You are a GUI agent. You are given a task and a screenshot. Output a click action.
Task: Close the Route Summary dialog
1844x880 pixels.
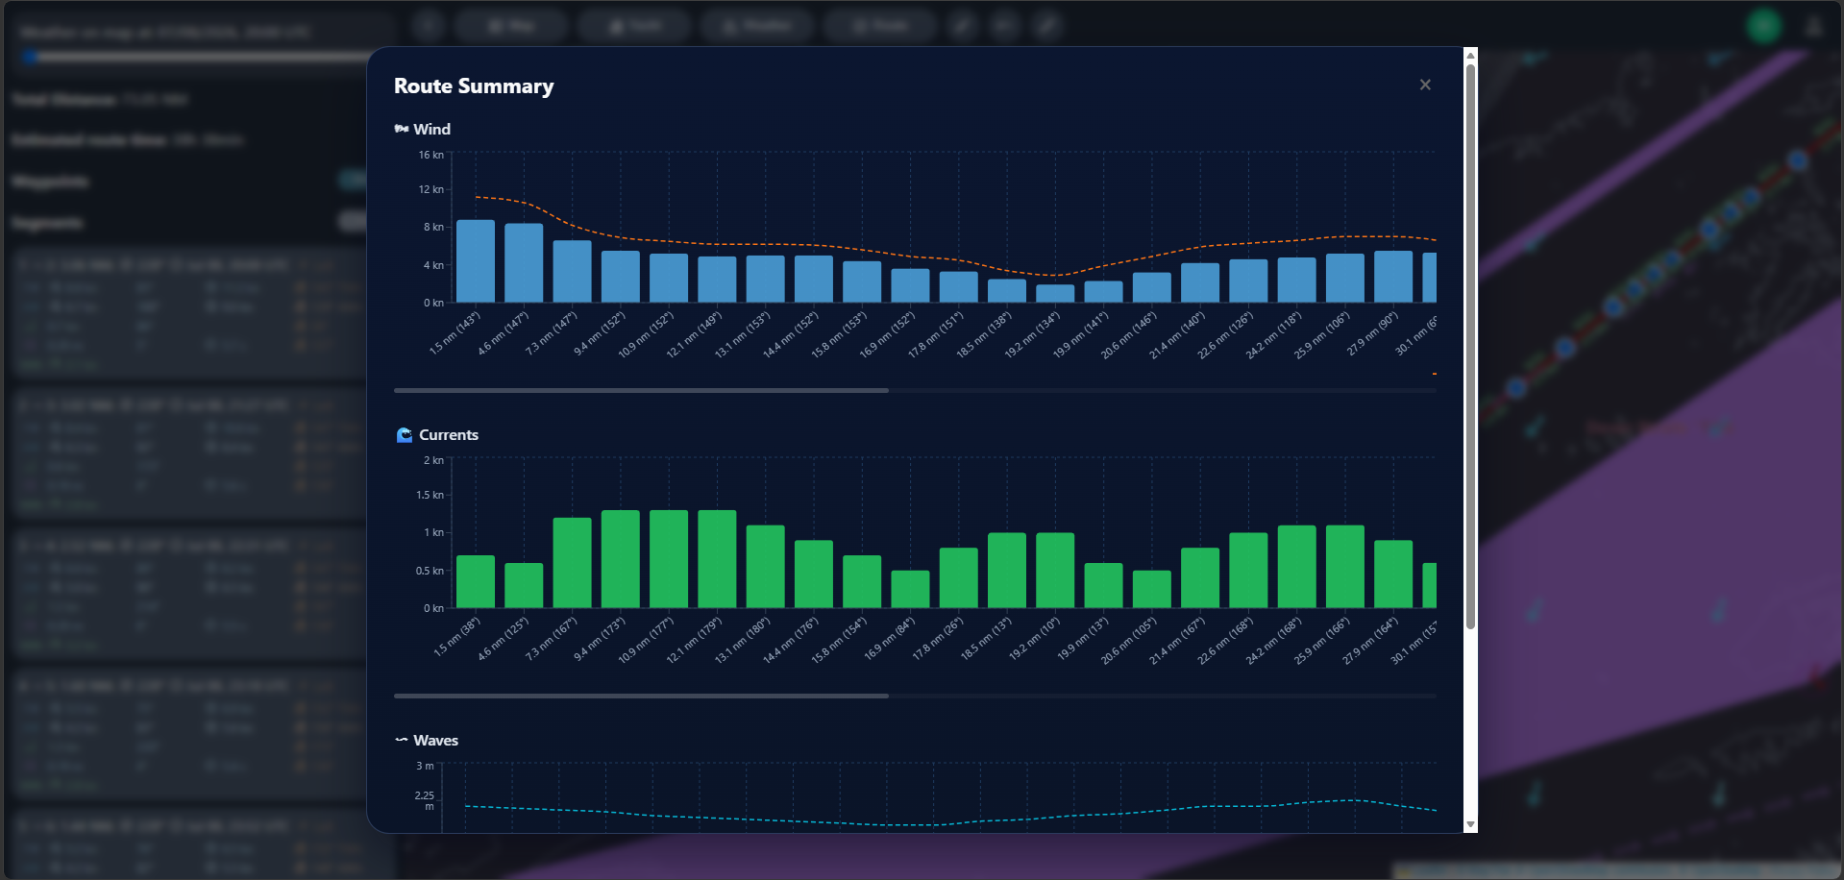pos(1425,85)
